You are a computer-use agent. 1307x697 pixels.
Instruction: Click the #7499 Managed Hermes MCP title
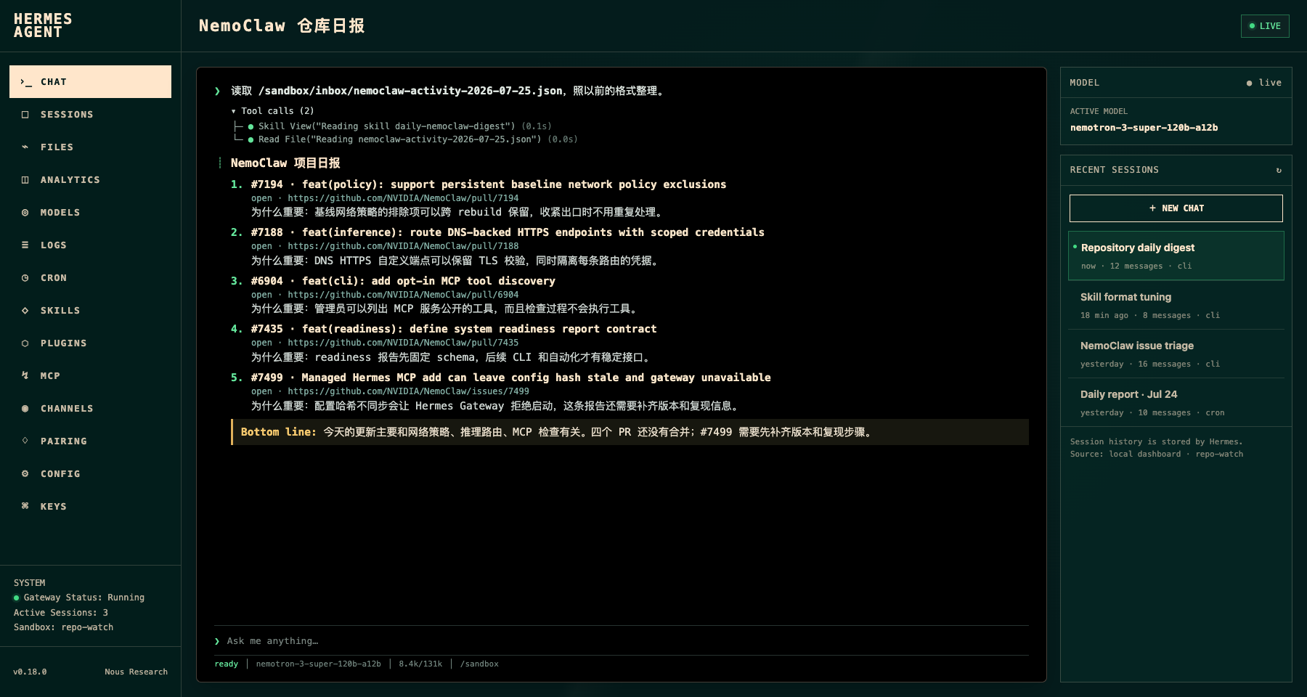coord(511,378)
